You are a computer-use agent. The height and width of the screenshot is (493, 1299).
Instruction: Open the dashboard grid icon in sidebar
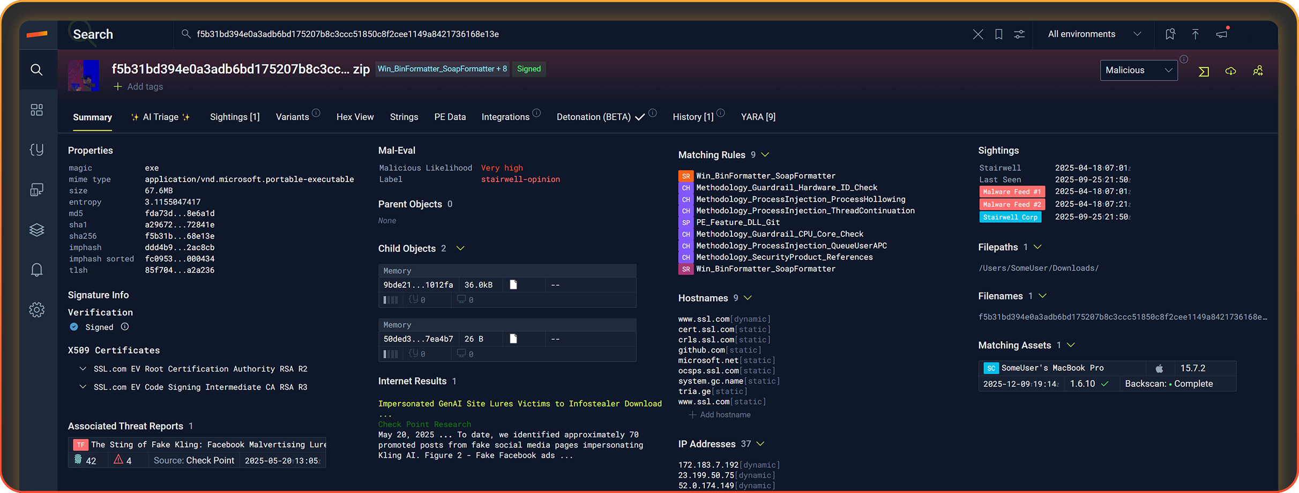coord(36,110)
